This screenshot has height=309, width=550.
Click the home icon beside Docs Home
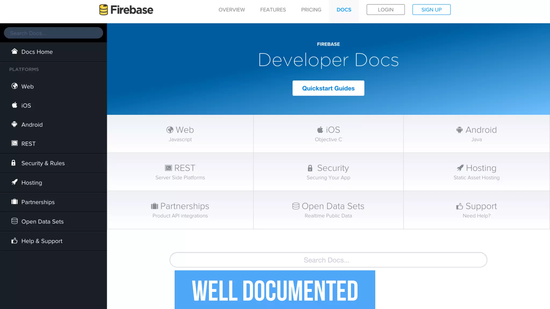tap(15, 51)
